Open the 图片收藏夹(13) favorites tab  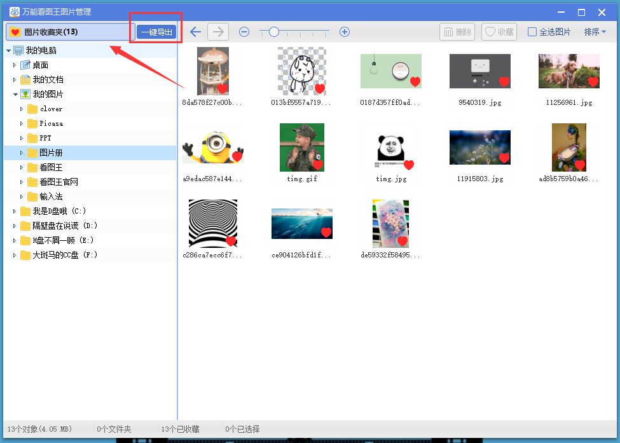70,32
